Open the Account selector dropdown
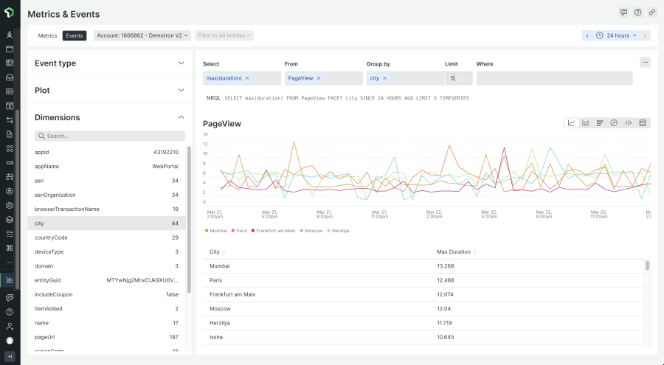The width and height of the screenshot is (664, 365). pos(142,35)
